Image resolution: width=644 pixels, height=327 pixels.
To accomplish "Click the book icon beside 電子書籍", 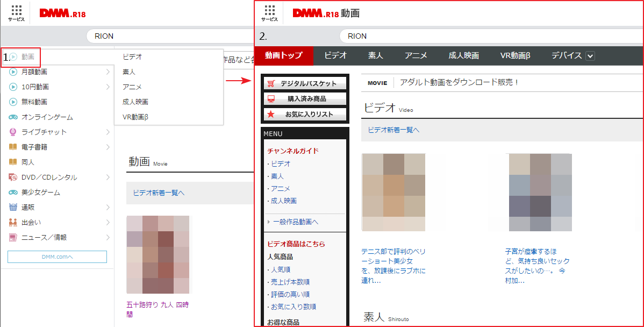I will 13,147.
